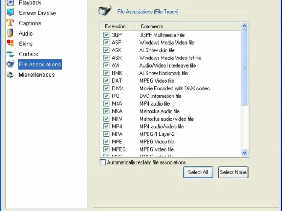Open the Miscellaneous settings
Viewport: 282px width, 211px height.
[x=37, y=75]
